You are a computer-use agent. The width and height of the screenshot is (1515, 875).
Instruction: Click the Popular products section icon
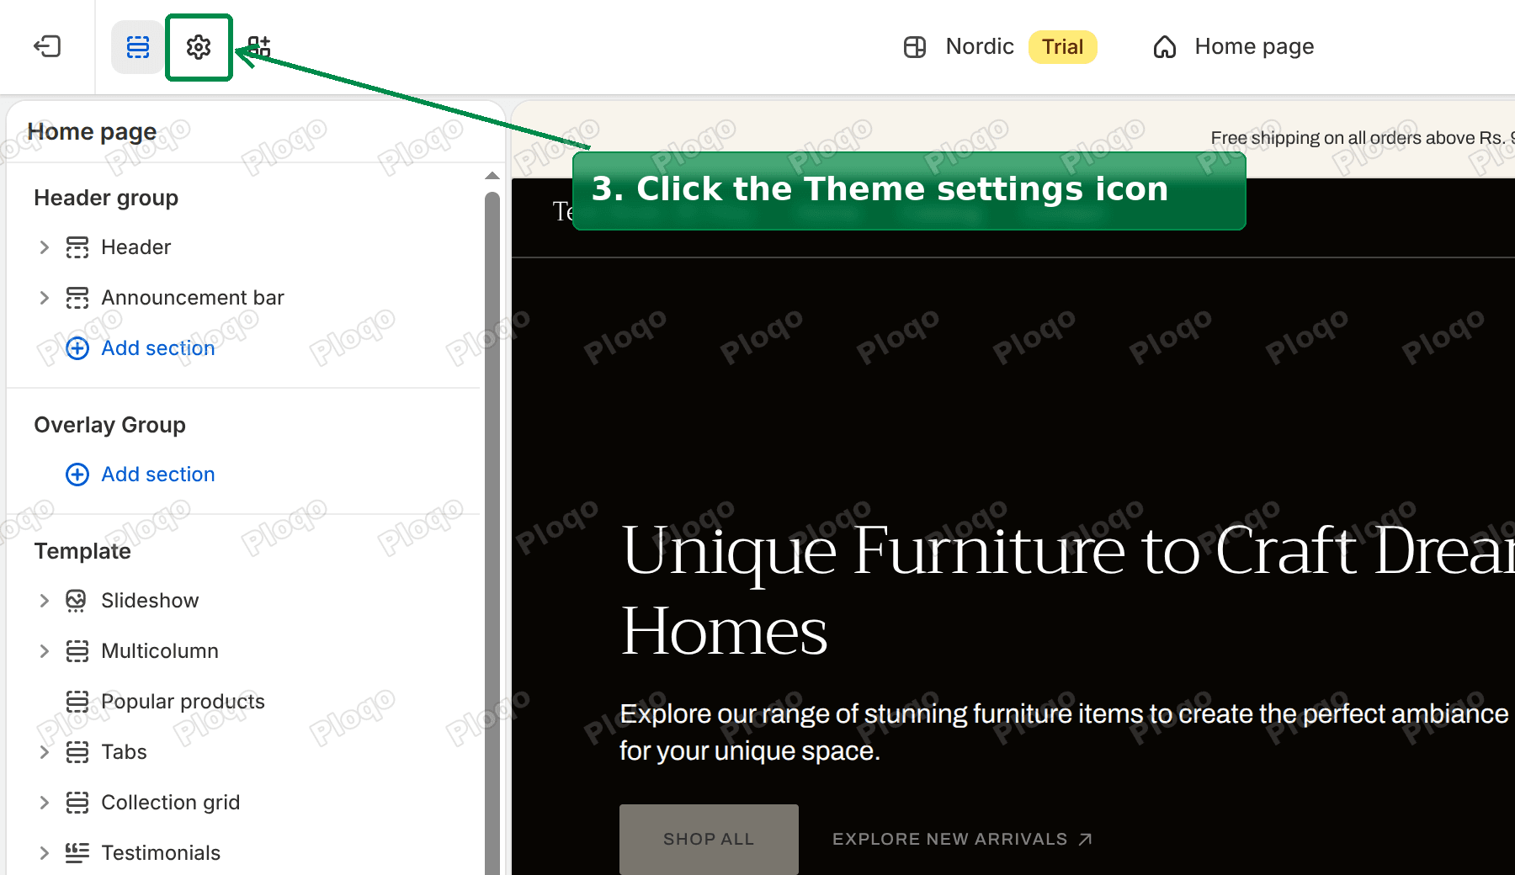(77, 702)
